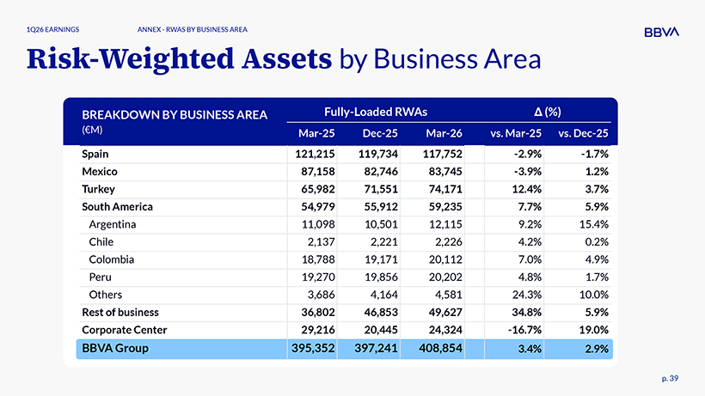Click Peru's Mar-25 value 19,270
The image size is (705, 396).
pyautogui.click(x=318, y=277)
